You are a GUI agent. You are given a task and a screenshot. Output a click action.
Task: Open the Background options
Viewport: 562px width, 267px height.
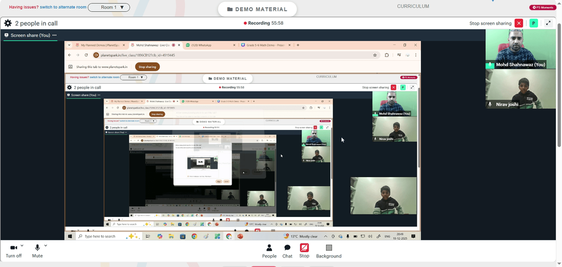pyautogui.click(x=329, y=251)
